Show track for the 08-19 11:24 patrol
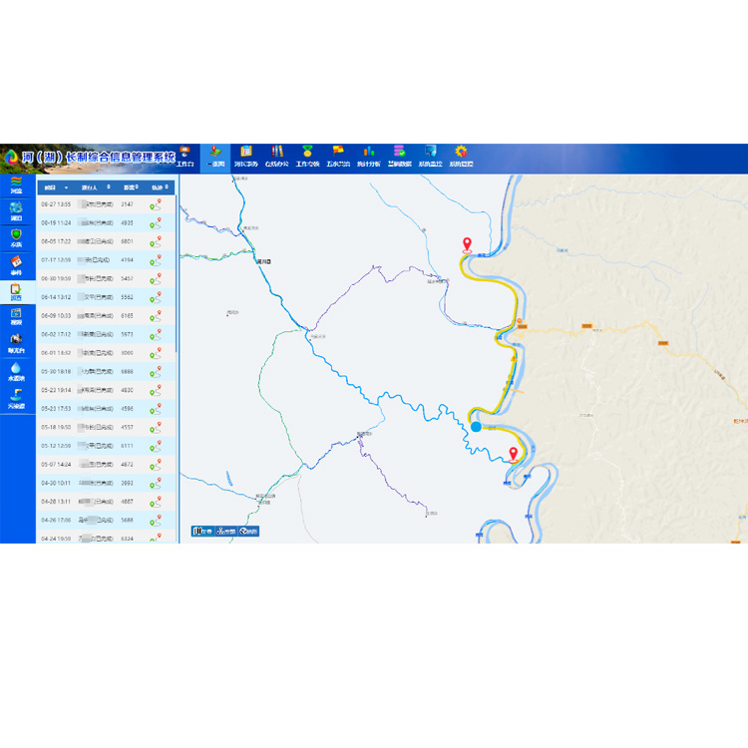Screen dimensions: 748x748 pyautogui.click(x=156, y=222)
